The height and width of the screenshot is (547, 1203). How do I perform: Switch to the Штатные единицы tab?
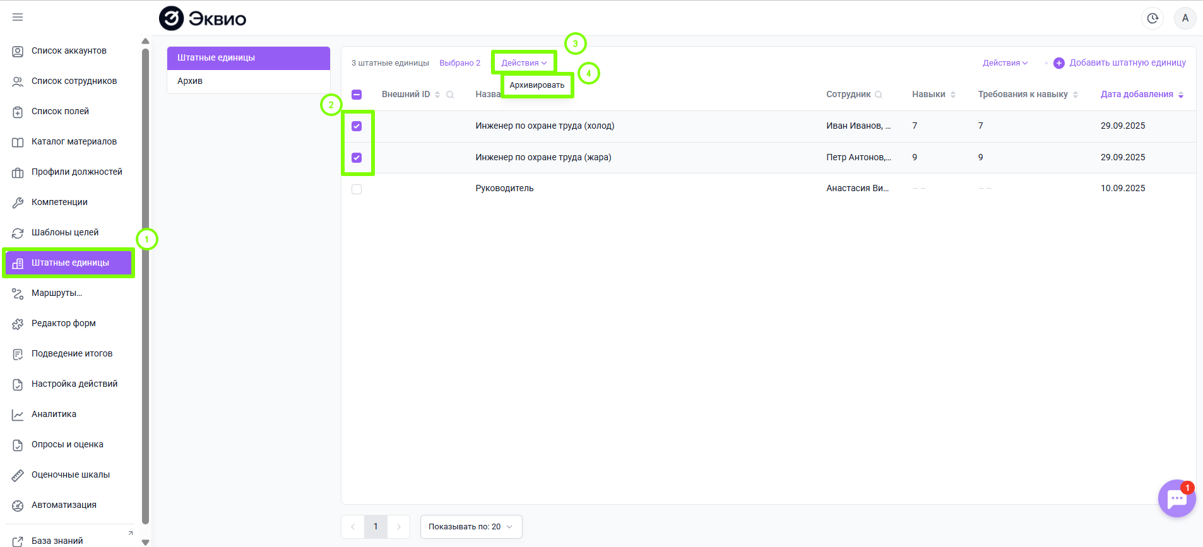tap(249, 58)
